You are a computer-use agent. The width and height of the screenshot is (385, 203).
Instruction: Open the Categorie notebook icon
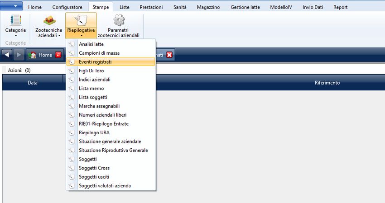pos(15,21)
